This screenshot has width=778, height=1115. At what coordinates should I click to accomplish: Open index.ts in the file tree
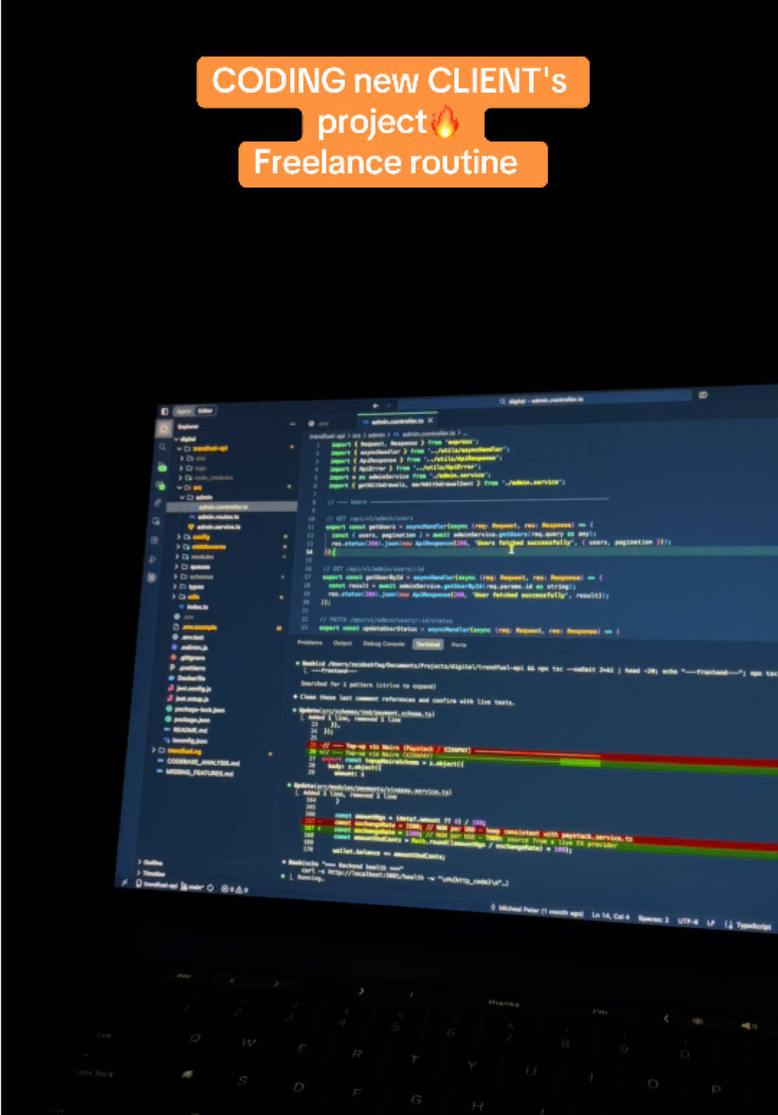(x=194, y=606)
